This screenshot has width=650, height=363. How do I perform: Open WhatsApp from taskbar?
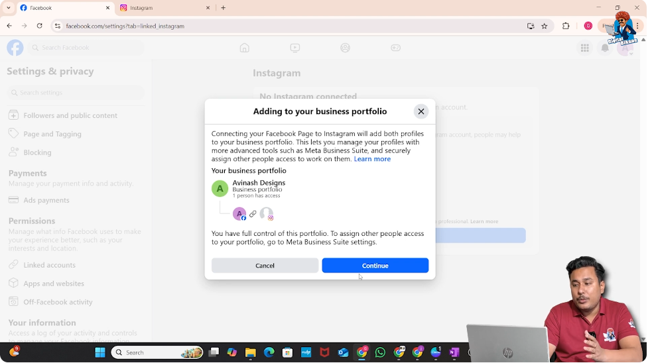point(380,352)
